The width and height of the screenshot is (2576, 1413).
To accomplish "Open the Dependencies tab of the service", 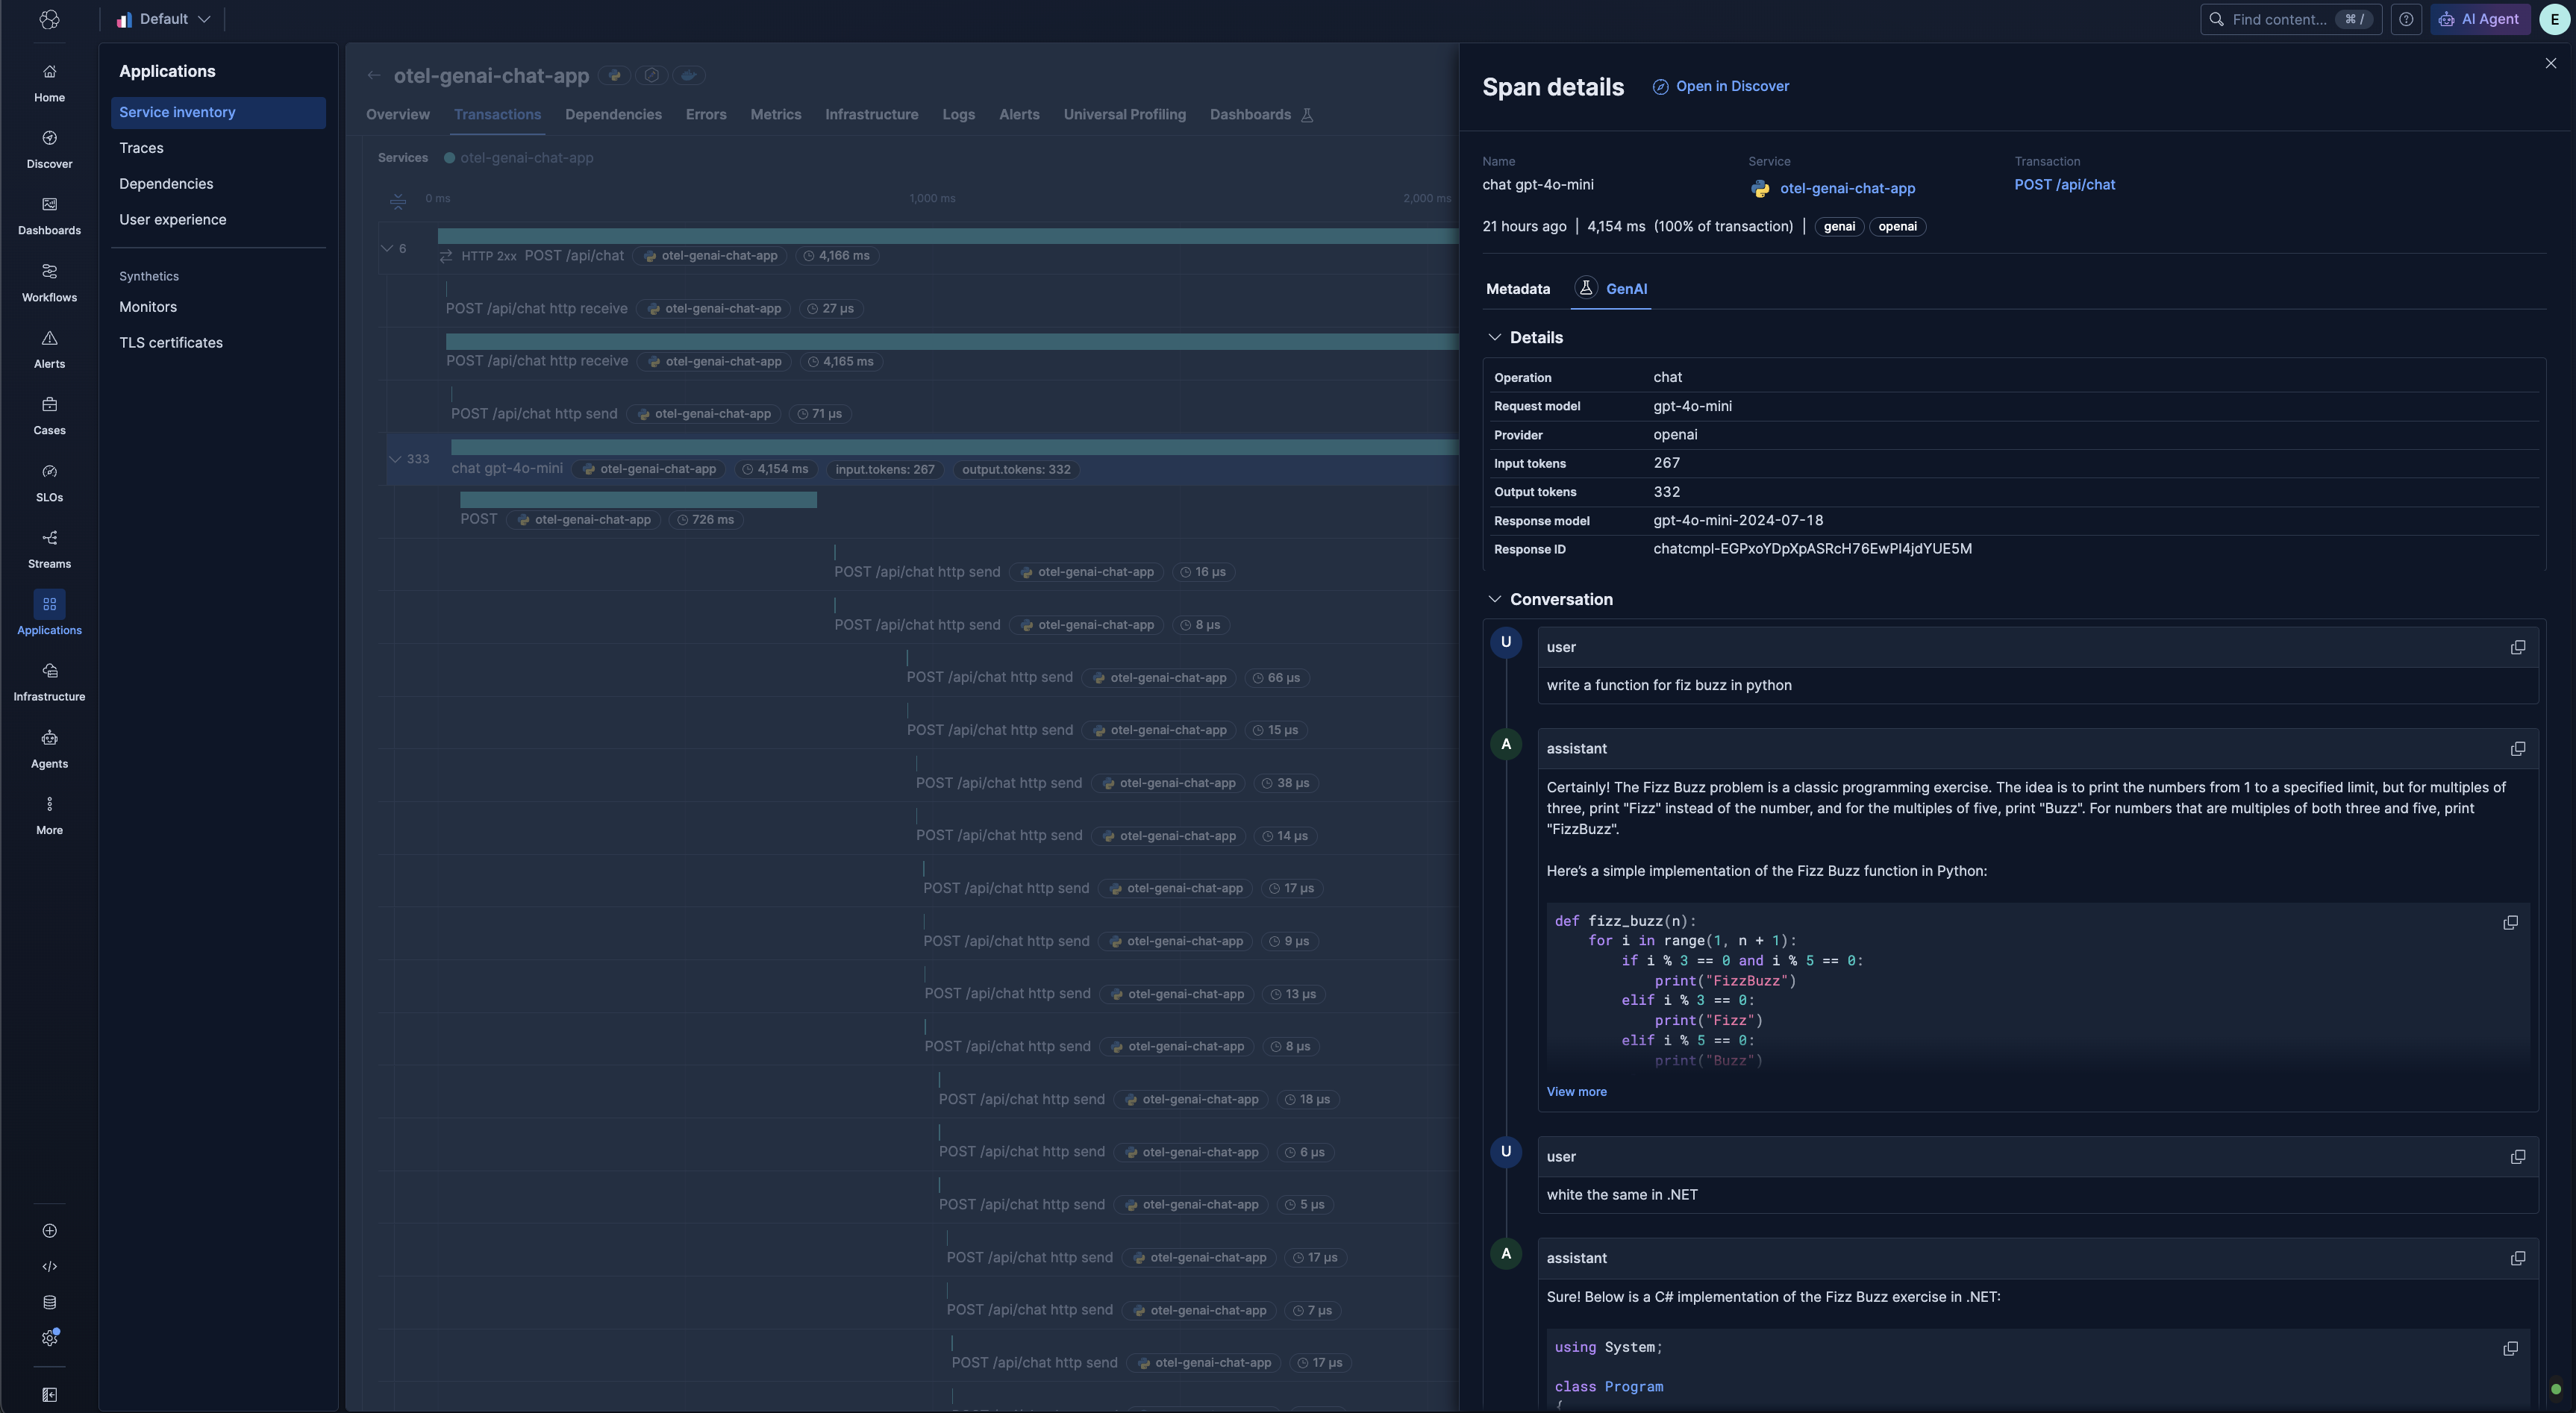I will (613, 115).
